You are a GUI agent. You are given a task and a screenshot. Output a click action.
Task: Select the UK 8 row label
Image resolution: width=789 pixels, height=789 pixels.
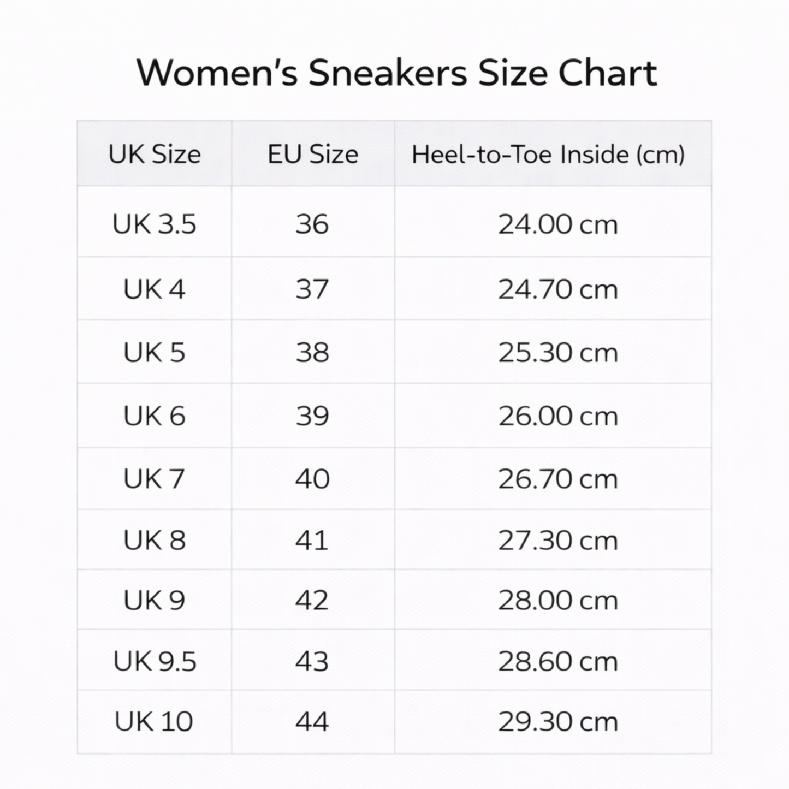tap(154, 540)
